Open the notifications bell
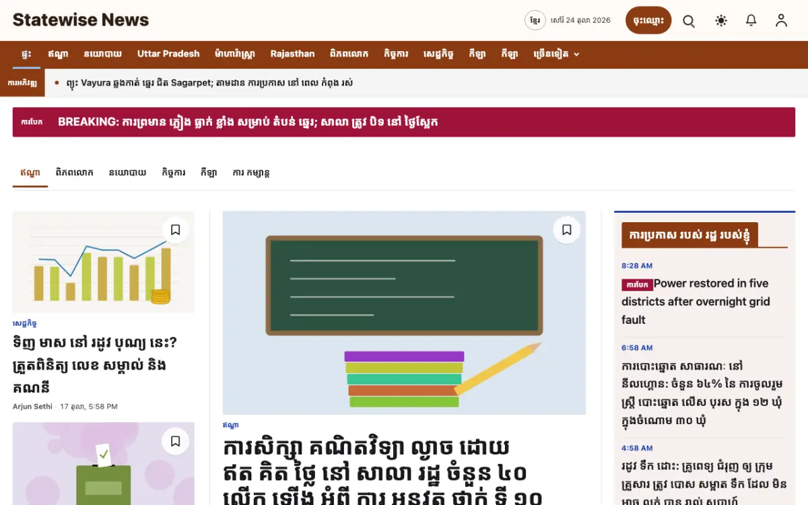 [x=751, y=20]
